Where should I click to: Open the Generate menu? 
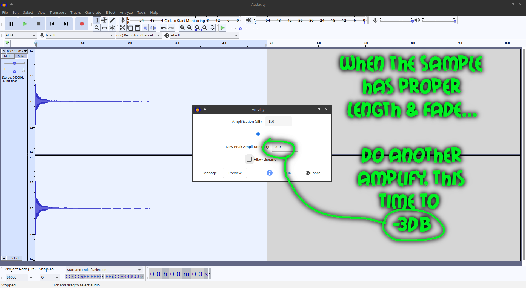(x=93, y=12)
